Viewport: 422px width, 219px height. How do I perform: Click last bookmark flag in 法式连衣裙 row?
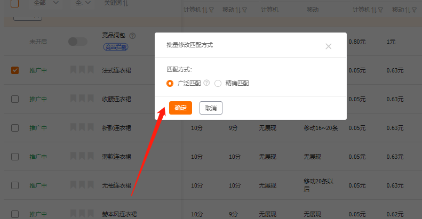coord(91,70)
